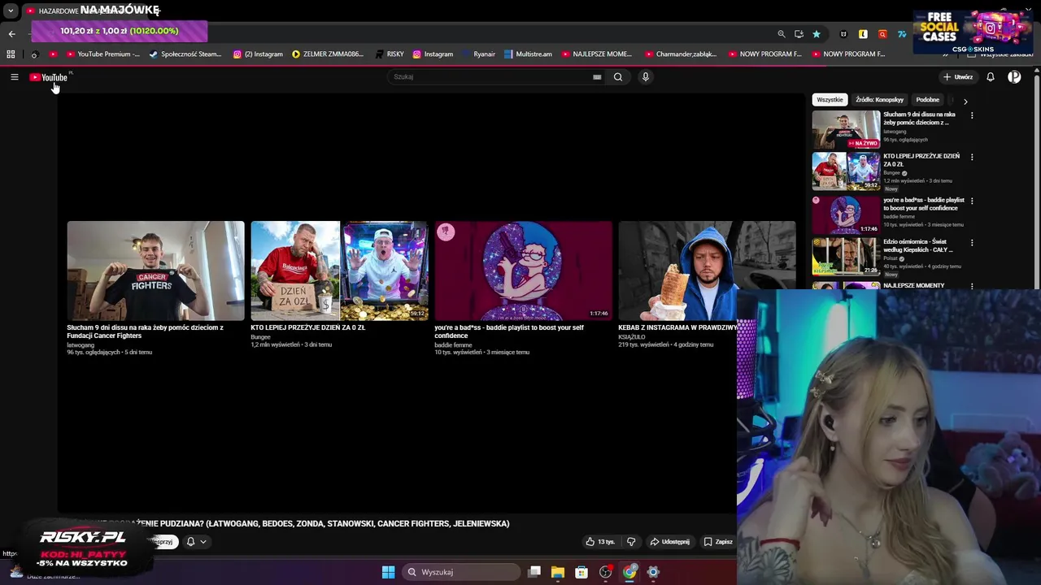Click red search extension icon in toolbar

pyautogui.click(x=882, y=34)
